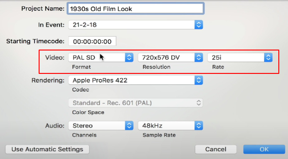Click the blue arrows on Format popup
The width and height of the screenshot is (288, 159).
coord(129,58)
